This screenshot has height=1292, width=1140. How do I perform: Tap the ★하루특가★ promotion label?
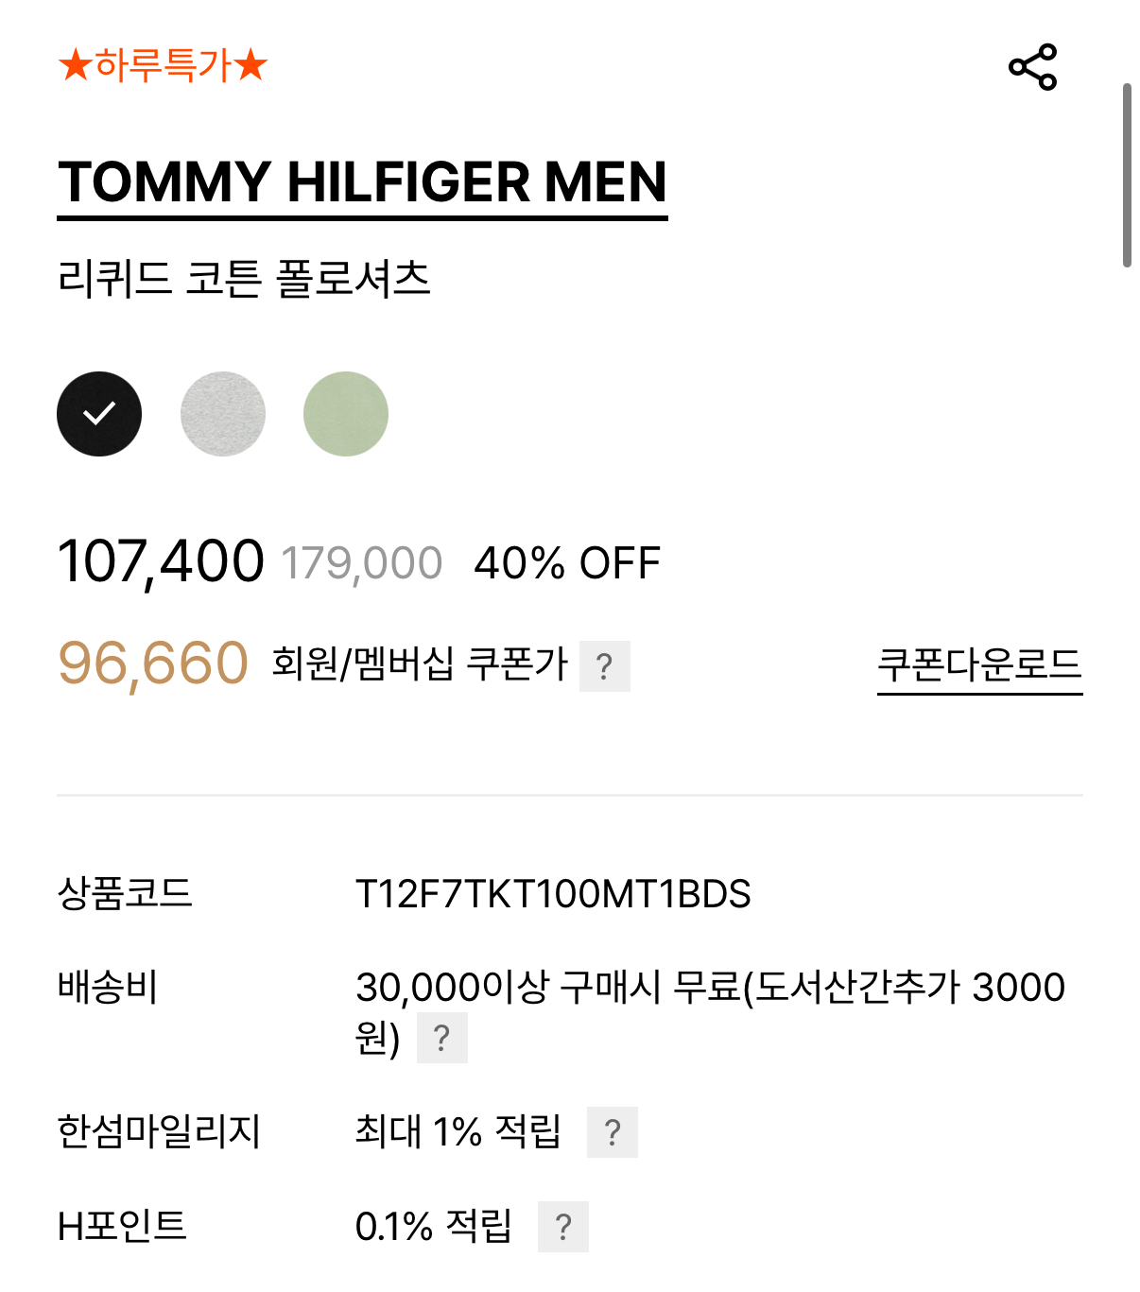point(163,66)
